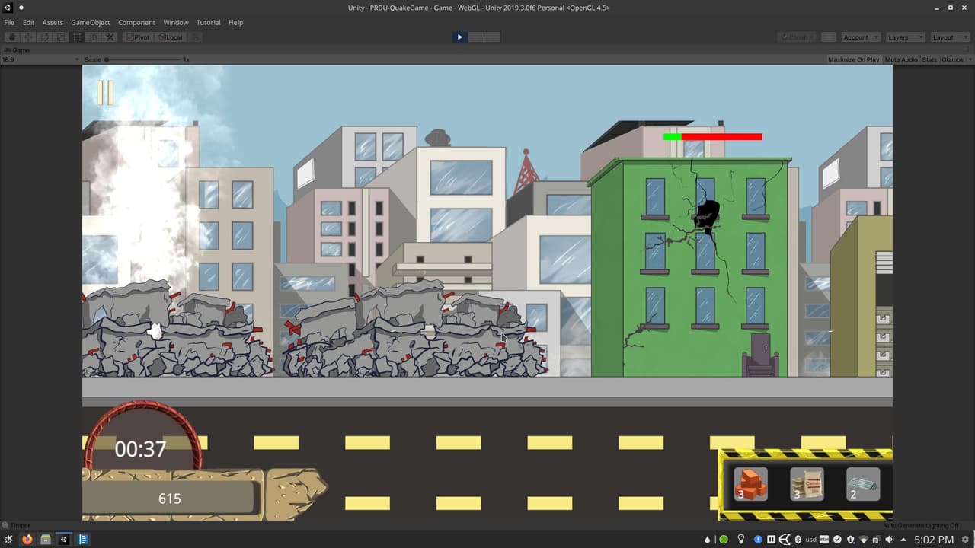Open the custom editor tools icon
This screenshot has width=975, height=548.
click(x=110, y=37)
